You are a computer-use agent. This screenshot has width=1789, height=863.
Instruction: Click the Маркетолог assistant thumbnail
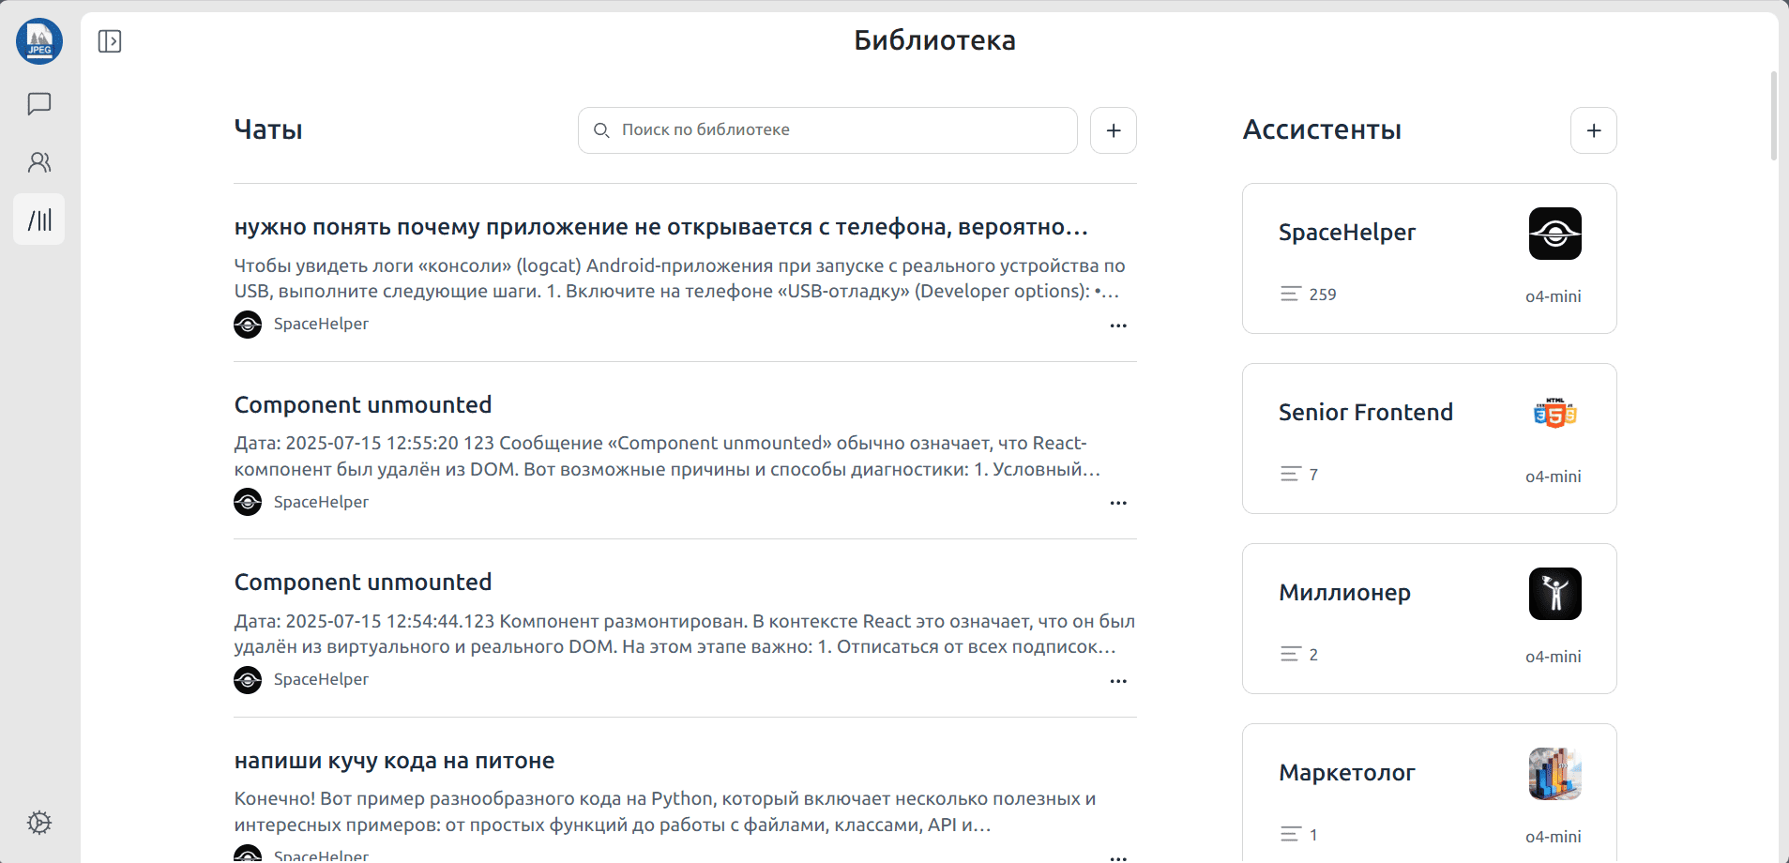point(1554,774)
